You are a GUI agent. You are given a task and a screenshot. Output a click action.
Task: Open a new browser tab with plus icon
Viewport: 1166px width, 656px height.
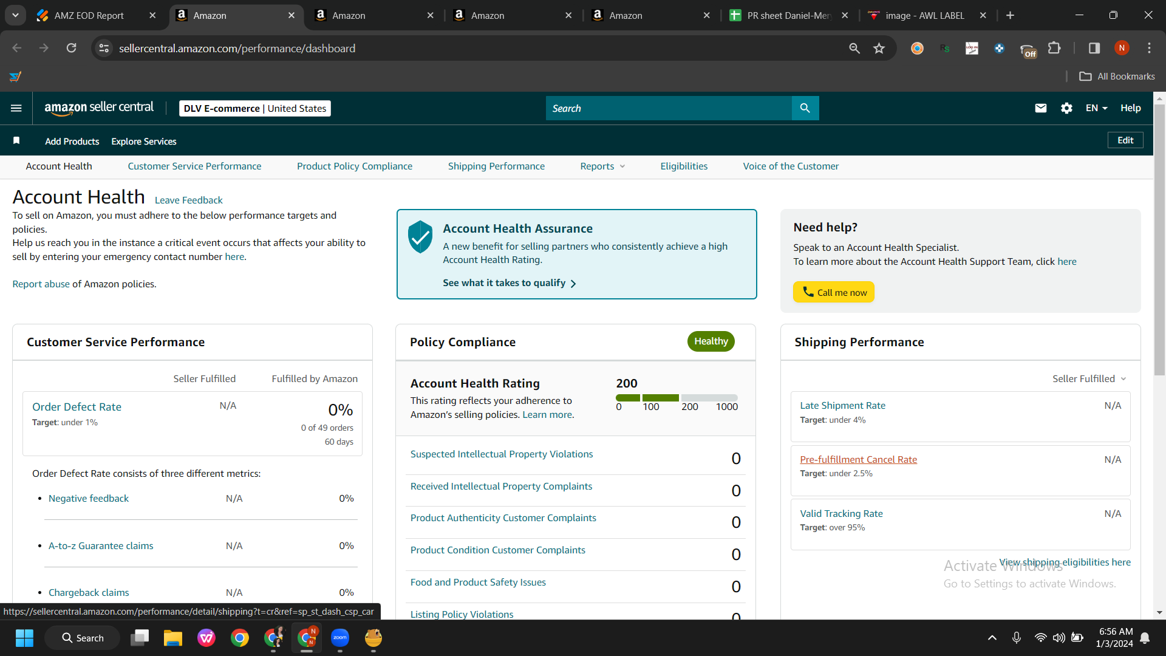(1010, 15)
